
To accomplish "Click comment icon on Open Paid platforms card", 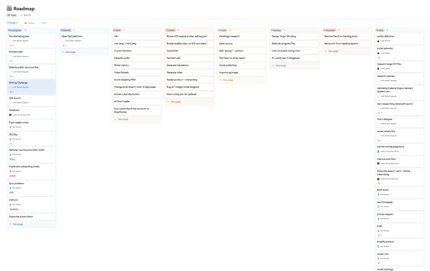I will click(63, 45).
